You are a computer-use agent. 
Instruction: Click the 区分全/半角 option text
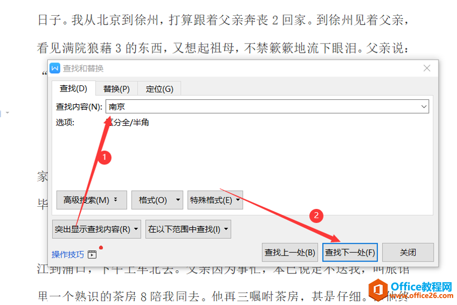(x=128, y=122)
